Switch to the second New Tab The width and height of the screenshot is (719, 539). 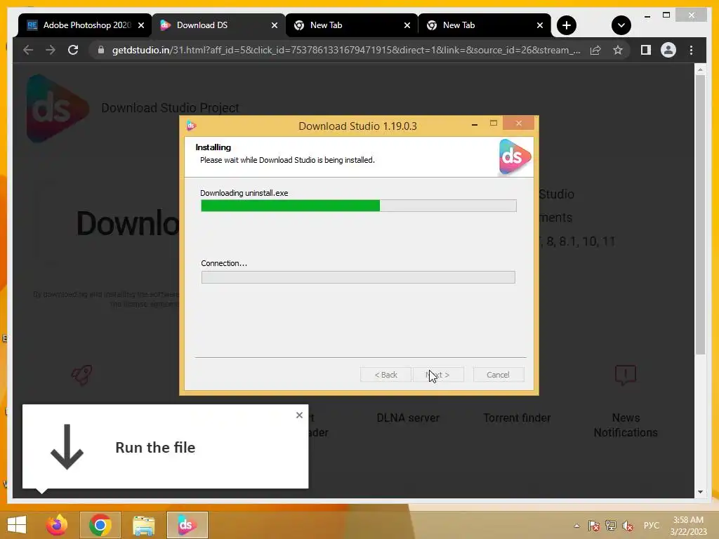[x=484, y=25]
